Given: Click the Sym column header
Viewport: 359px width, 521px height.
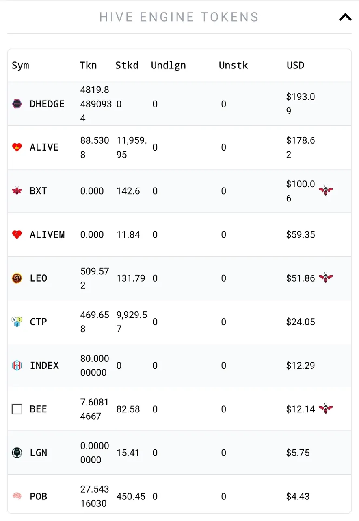Looking at the screenshot, I should pos(20,66).
